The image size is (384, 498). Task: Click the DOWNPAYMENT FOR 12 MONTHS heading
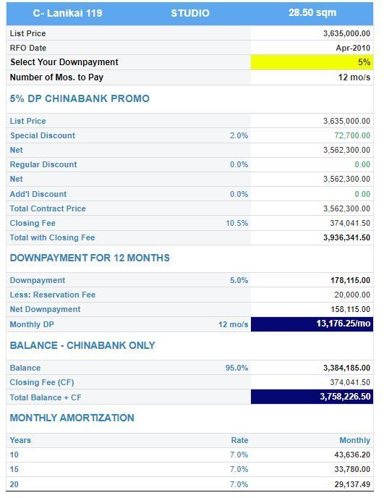(x=90, y=258)
